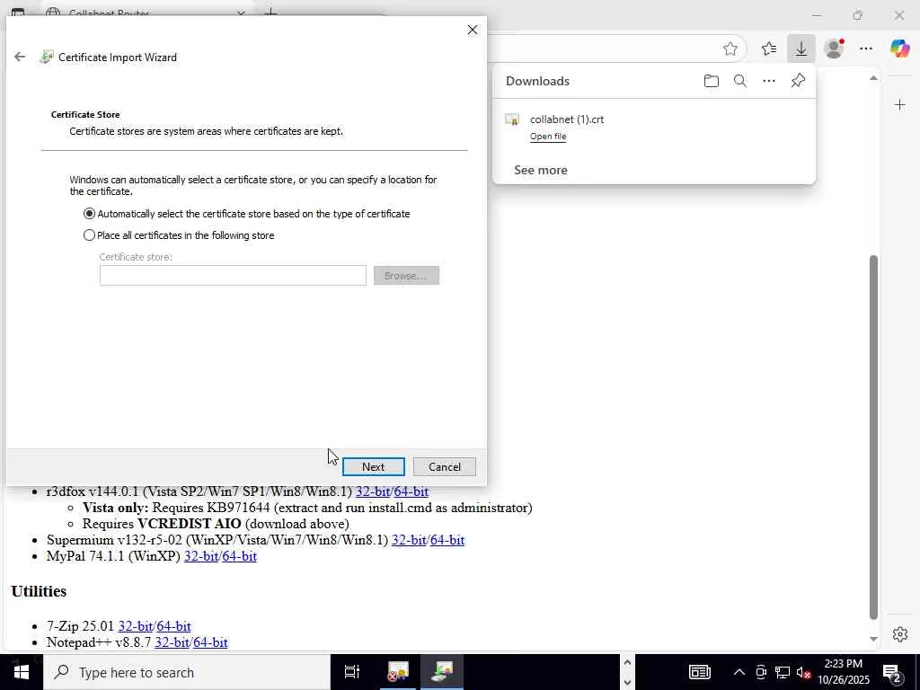Download Supermium 64-bit link
Image resolution: width=920 pixels, height=690 pixels.
(x=447, y=540)
